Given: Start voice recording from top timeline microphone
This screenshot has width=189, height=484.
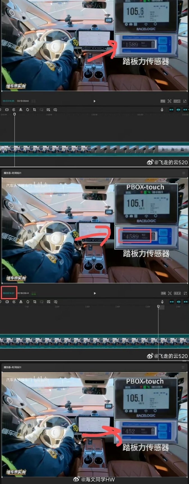Looking at the screenshot, I should click(x=162, y=110).
